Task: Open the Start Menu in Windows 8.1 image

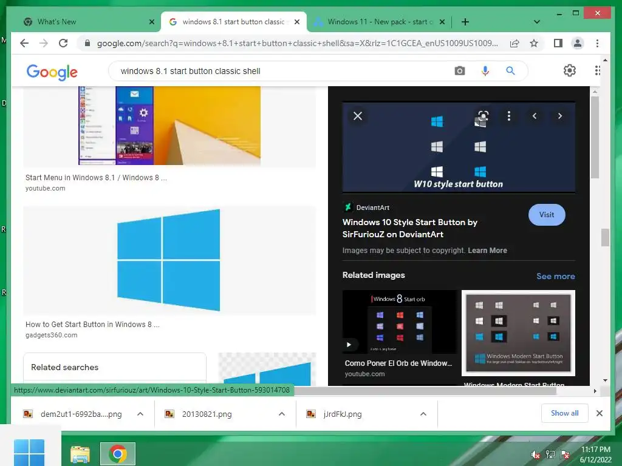Action: point(169,125)
